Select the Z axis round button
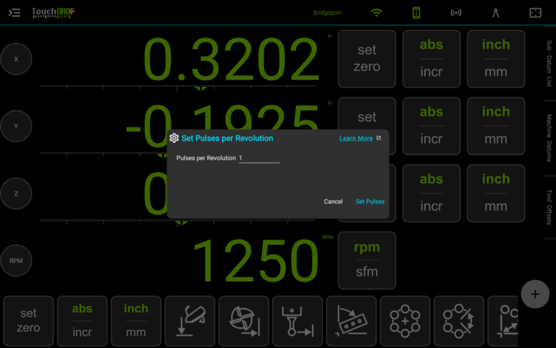The height and width of the screenshot is (348, 556). pyautogui.click(x=16, y=193)
